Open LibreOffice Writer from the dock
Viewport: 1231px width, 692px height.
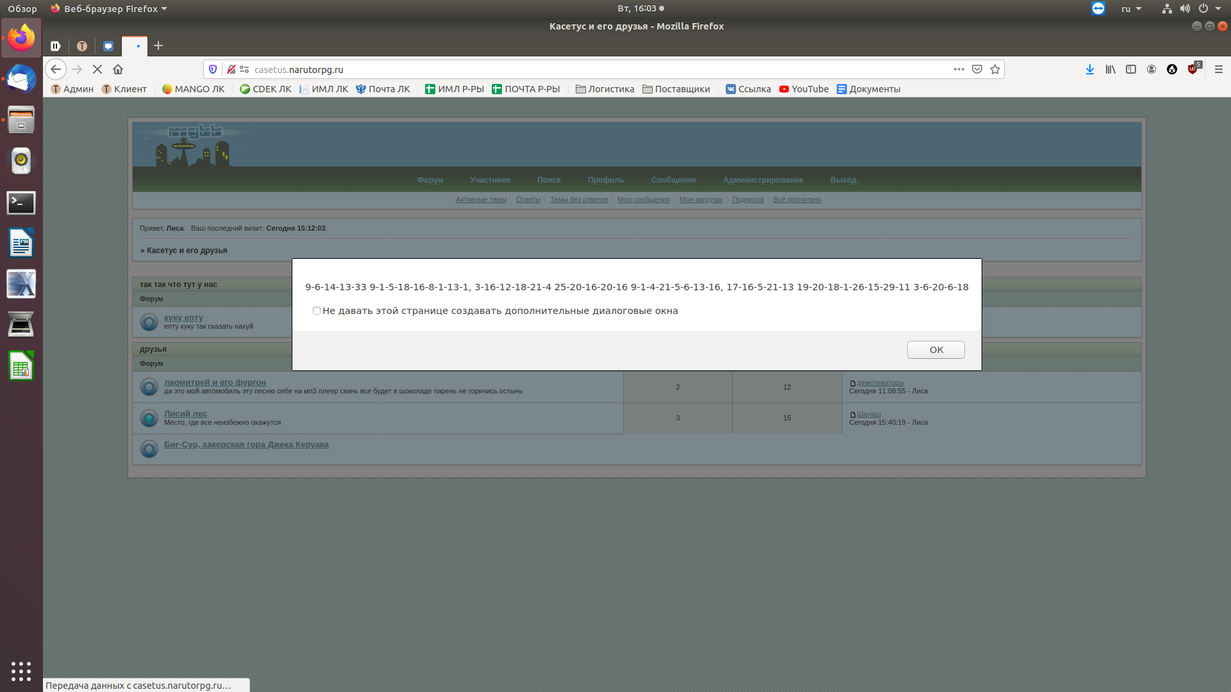tap(21, 243)
